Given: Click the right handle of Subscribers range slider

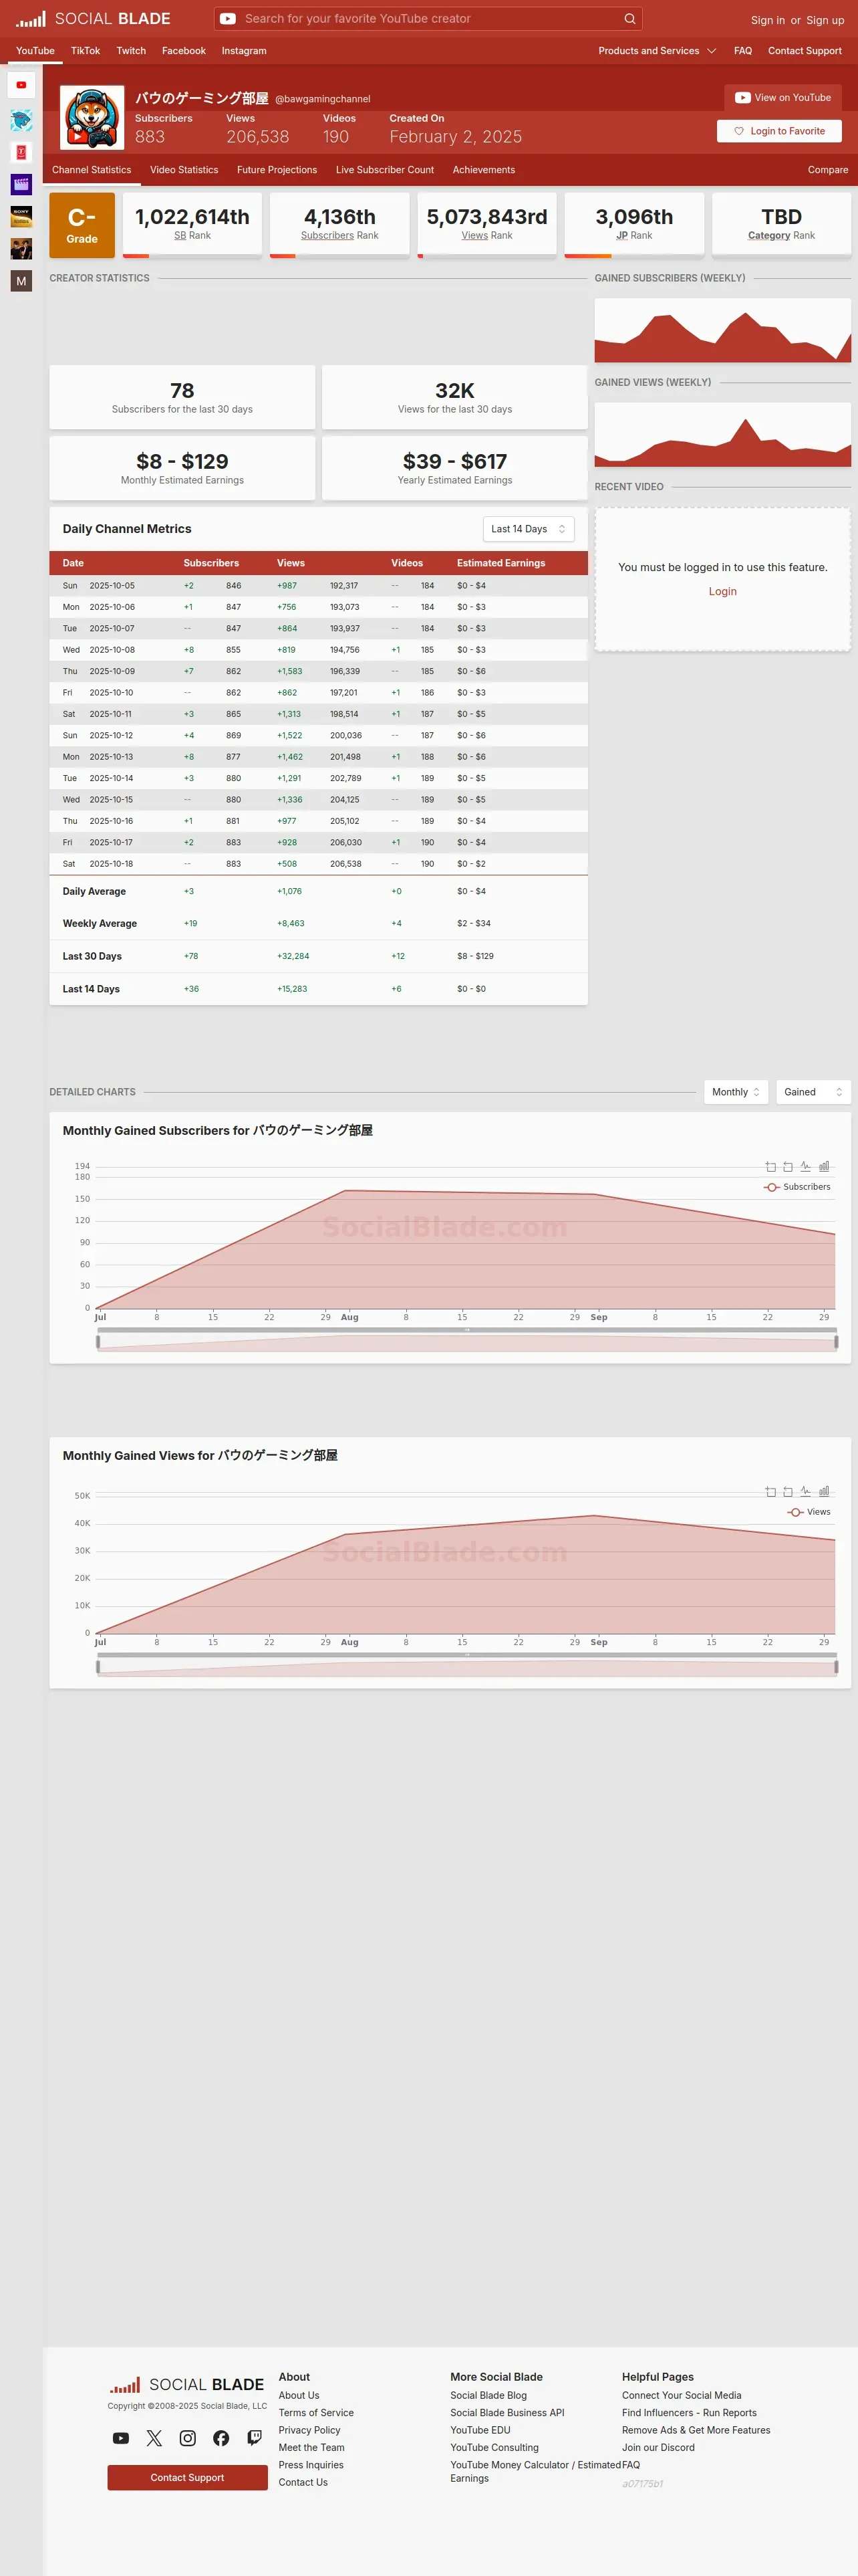Looking at the screenshot, I should pyautogui.click(x=836, y=1342).
